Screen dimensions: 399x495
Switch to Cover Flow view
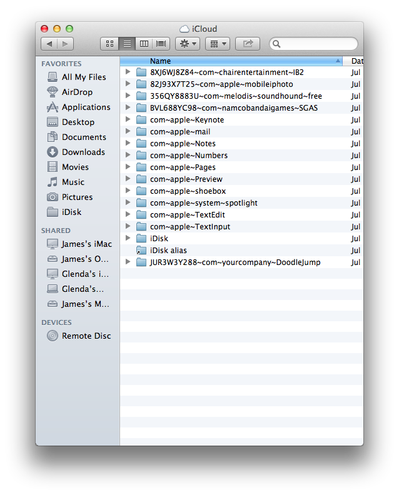coord(161,44)
